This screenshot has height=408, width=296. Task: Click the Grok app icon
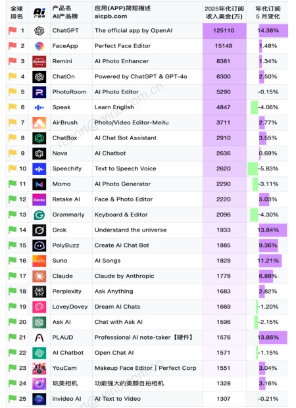[39, 230]
